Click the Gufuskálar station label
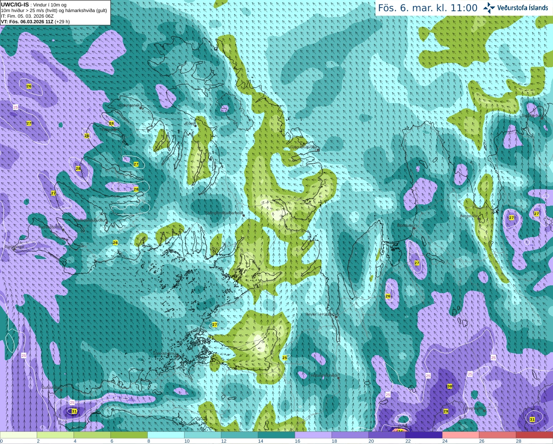 pos(50,388)
